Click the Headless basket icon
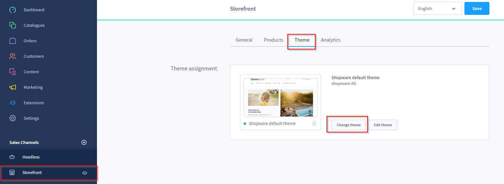 (x=12, y=157)
